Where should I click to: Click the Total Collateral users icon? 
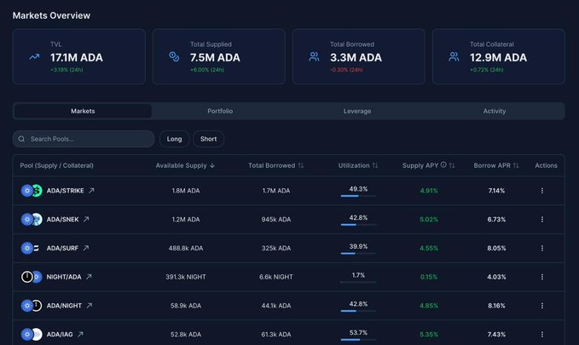tap(454, 56)
